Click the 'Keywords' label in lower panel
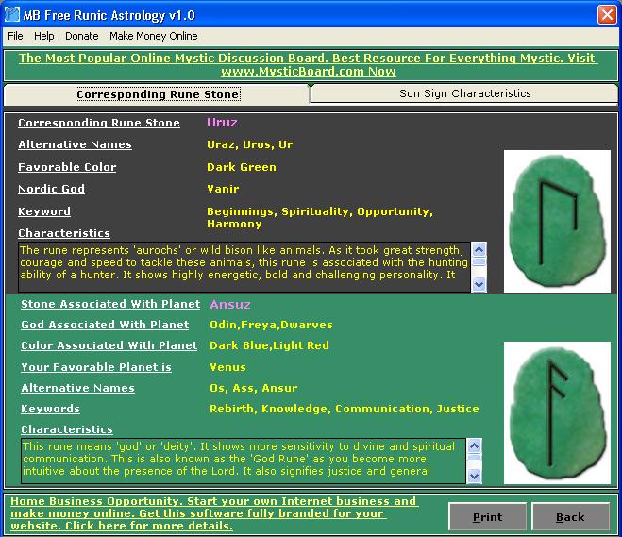The width and height of the screenshot is (622, 537). click(50, 409)
